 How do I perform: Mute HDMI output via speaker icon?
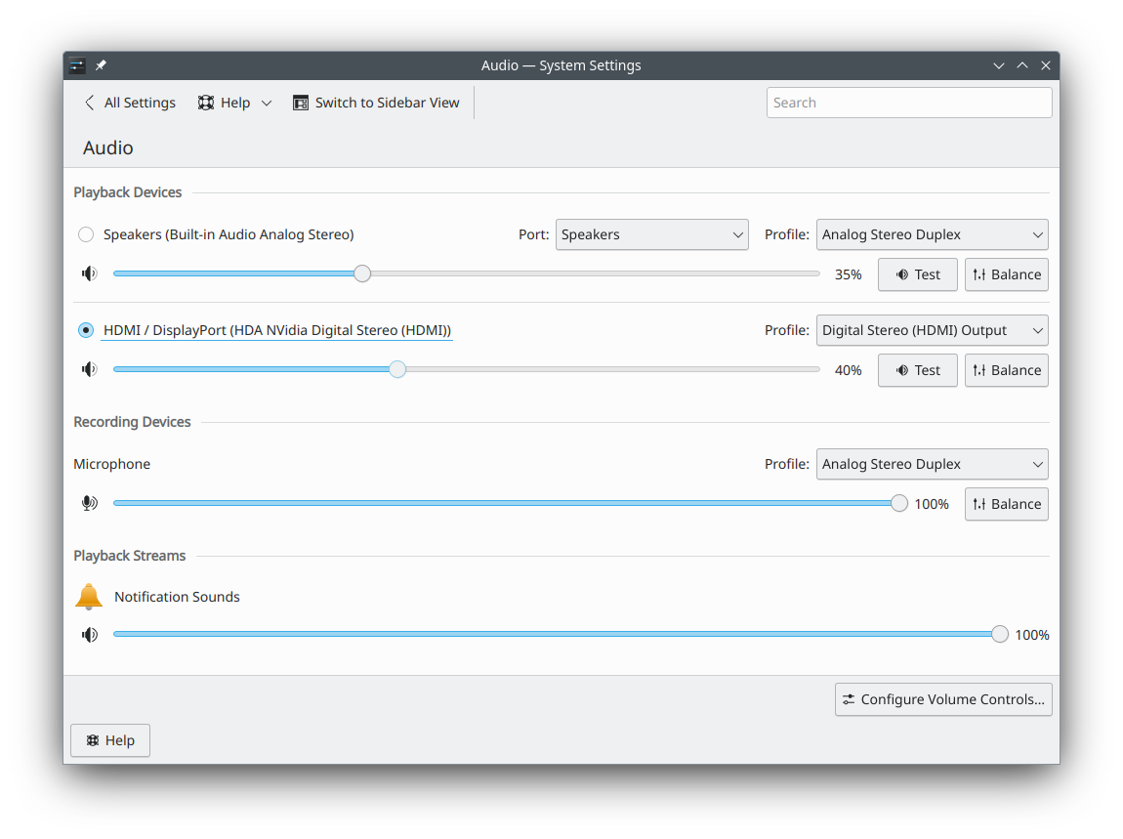coord(90,370)
